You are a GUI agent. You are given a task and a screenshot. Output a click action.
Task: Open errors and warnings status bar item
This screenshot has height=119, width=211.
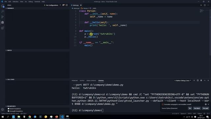(23, 114)
